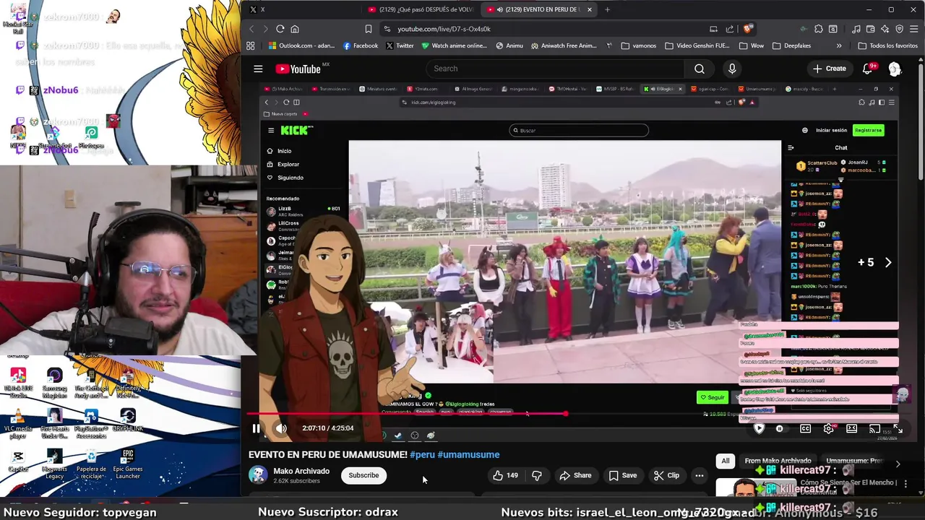Save video to playlist
Viewport: 925px width, 520px height.
pos(622,475)
